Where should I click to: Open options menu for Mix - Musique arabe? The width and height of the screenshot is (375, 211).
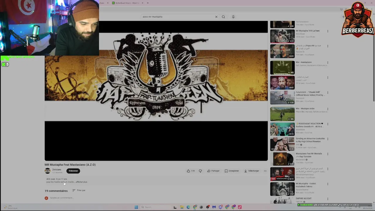(328, 109)
